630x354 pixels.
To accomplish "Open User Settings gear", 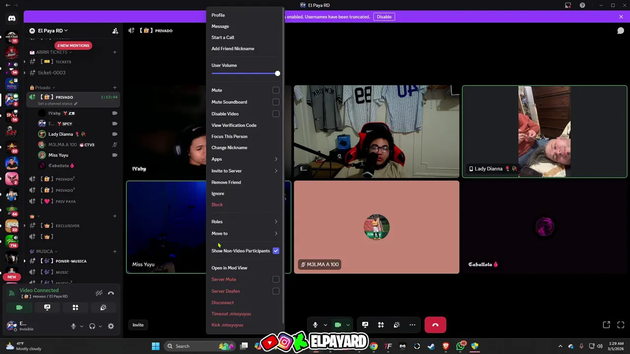I will [111, 326].
